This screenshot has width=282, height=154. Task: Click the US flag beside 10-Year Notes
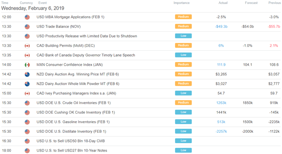pyautogui.click(x=27, y=151)
